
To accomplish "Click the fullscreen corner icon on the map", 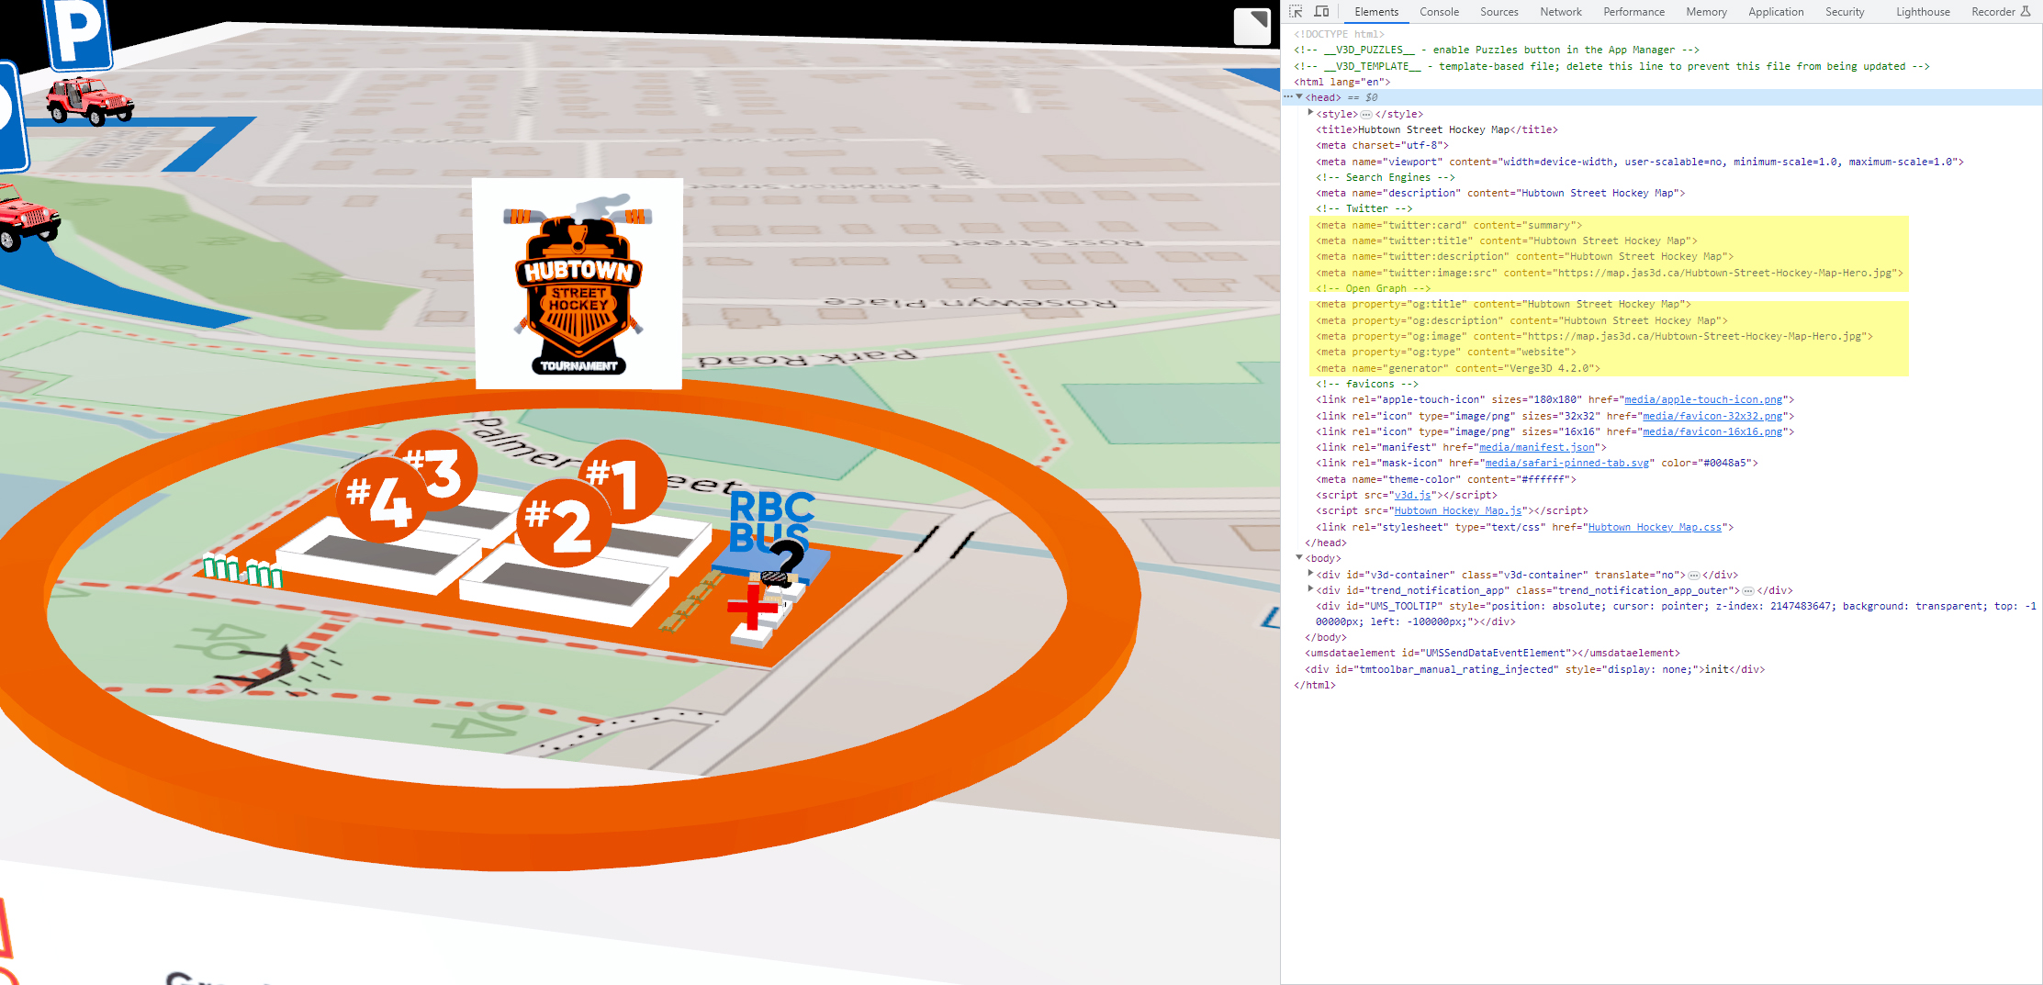I will pyautogui.click(x=1252, y=27).
